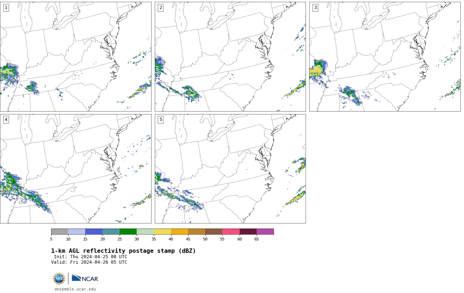Click the yellow 35-40 dBZ swatch

[162, 232]
